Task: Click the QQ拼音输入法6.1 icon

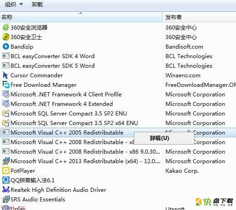Action: click(6, 180)
